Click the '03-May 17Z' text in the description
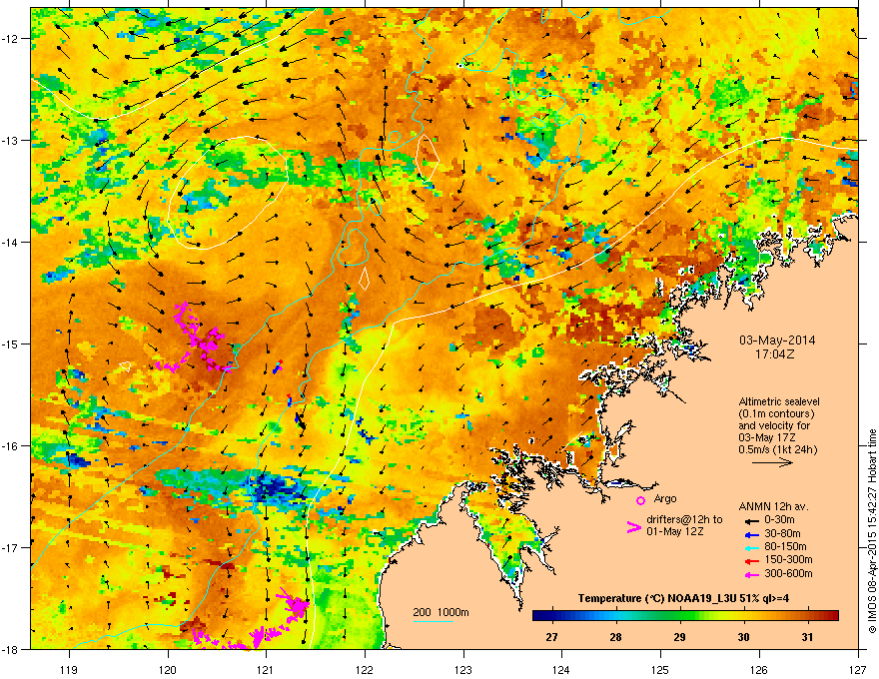Image resolution: width=879 pixels, height=679 pixels. click(767, 437)
